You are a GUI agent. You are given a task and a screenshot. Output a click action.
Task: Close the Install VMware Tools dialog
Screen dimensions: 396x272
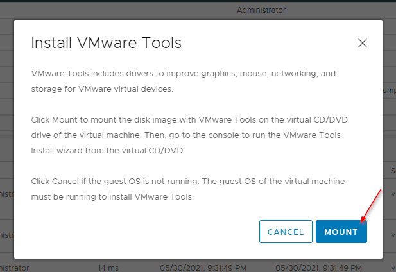pyautogui.click(x=363, y=43)
